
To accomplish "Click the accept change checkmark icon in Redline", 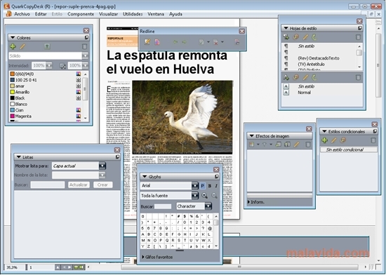I will [201, 42].
